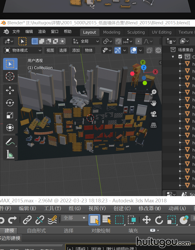Toggle 3ds Max window/crossing selection icon
195x250 pixels.
tap(132, 220)
